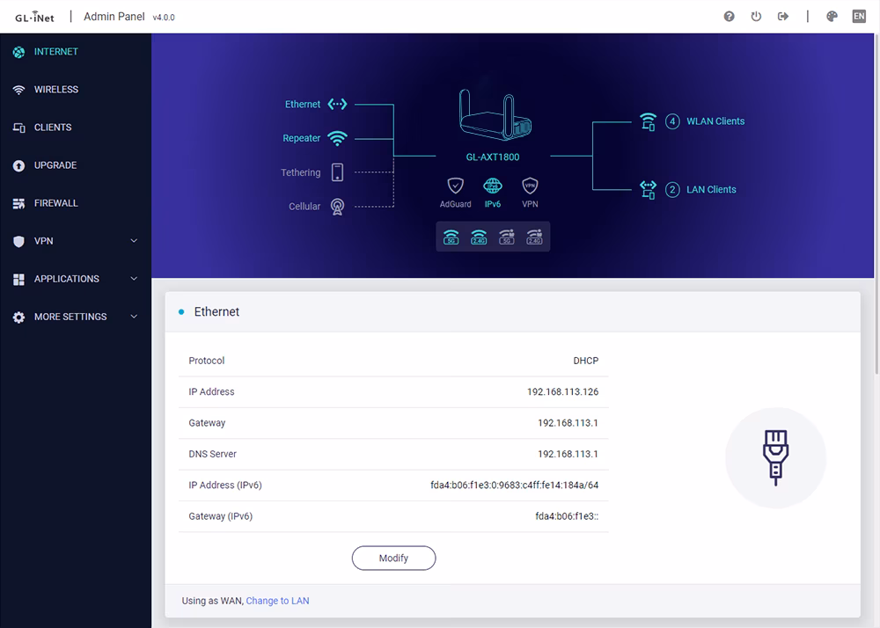Click the Cellular tower icon
Viewport: 880px width, 628px height.
point(337,207)
